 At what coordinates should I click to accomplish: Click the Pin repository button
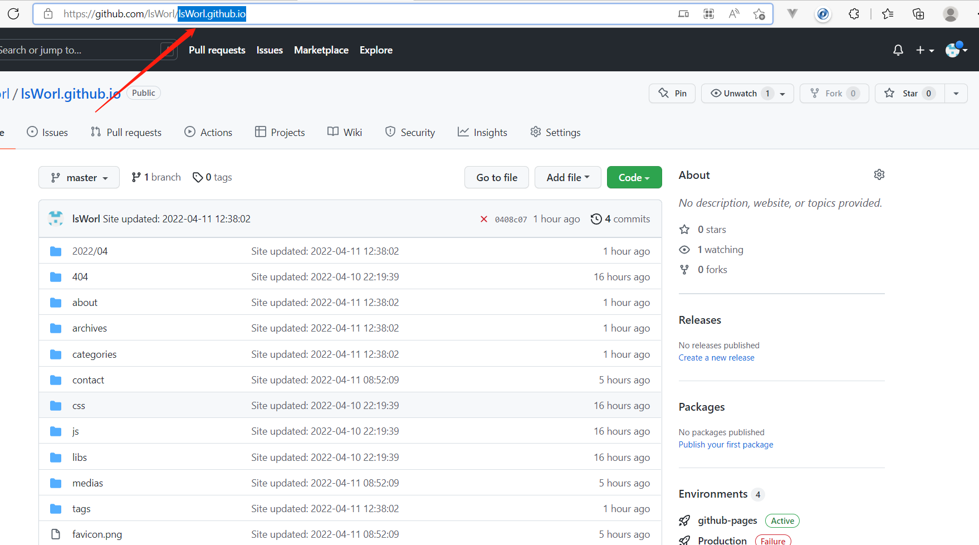click(x=672, y=94)
